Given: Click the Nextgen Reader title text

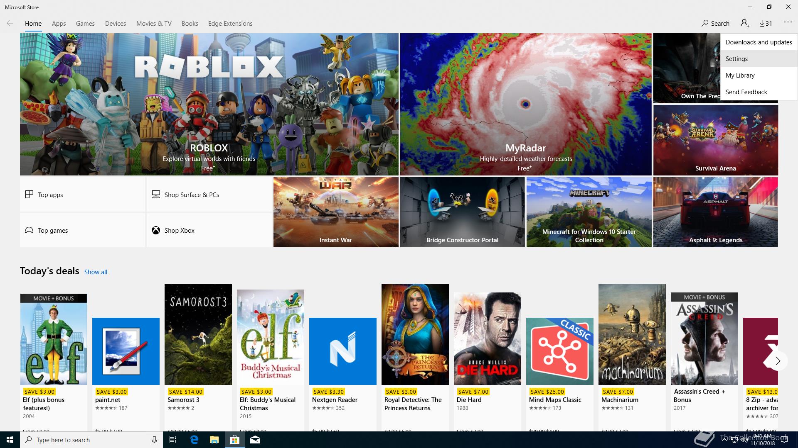Looking at the screenshot, I should click(335, 399).
